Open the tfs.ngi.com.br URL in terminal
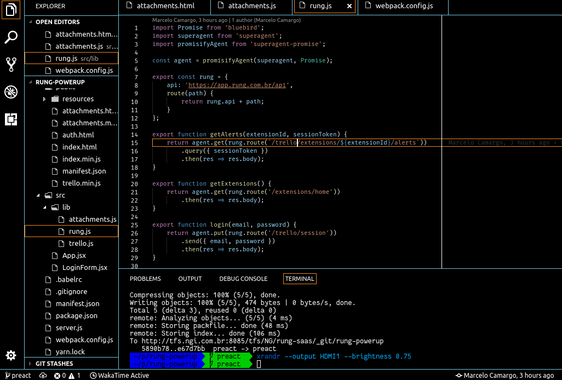The height and width of the screenshot is (380, 562). pyautogui.click(x=262, y=341)
